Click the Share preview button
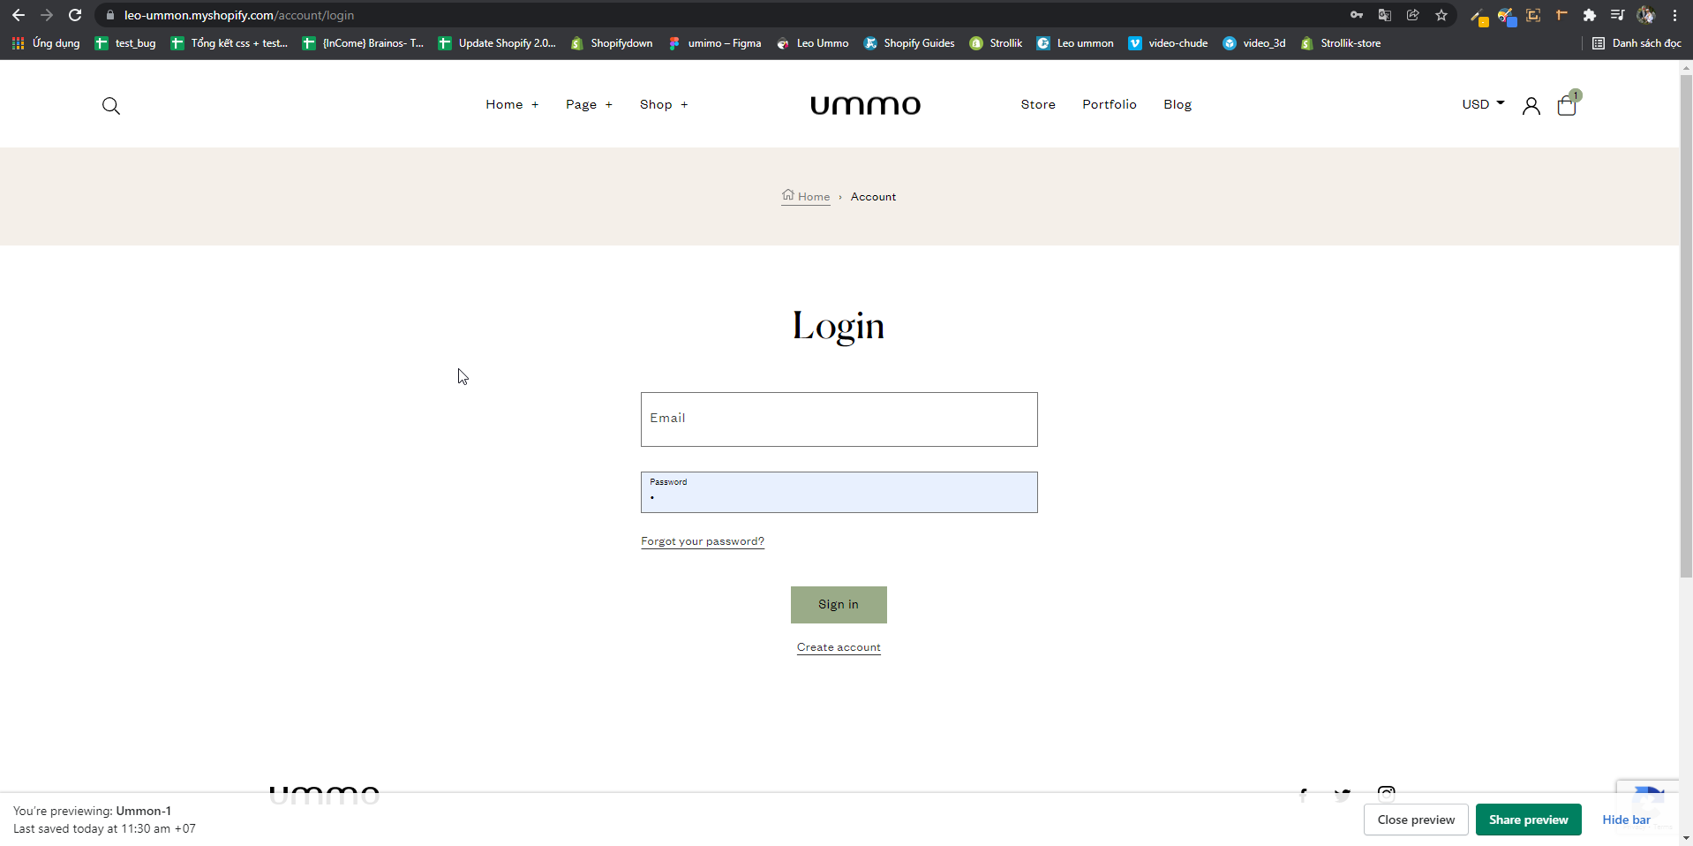 point(1529,820)
